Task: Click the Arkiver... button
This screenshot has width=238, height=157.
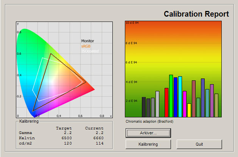Action: (x=148, y=133)
